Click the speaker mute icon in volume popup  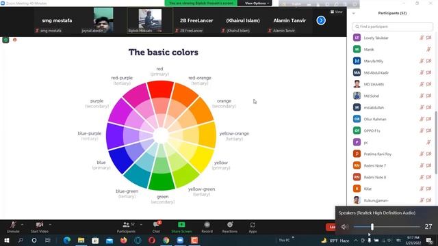(344, 227)
